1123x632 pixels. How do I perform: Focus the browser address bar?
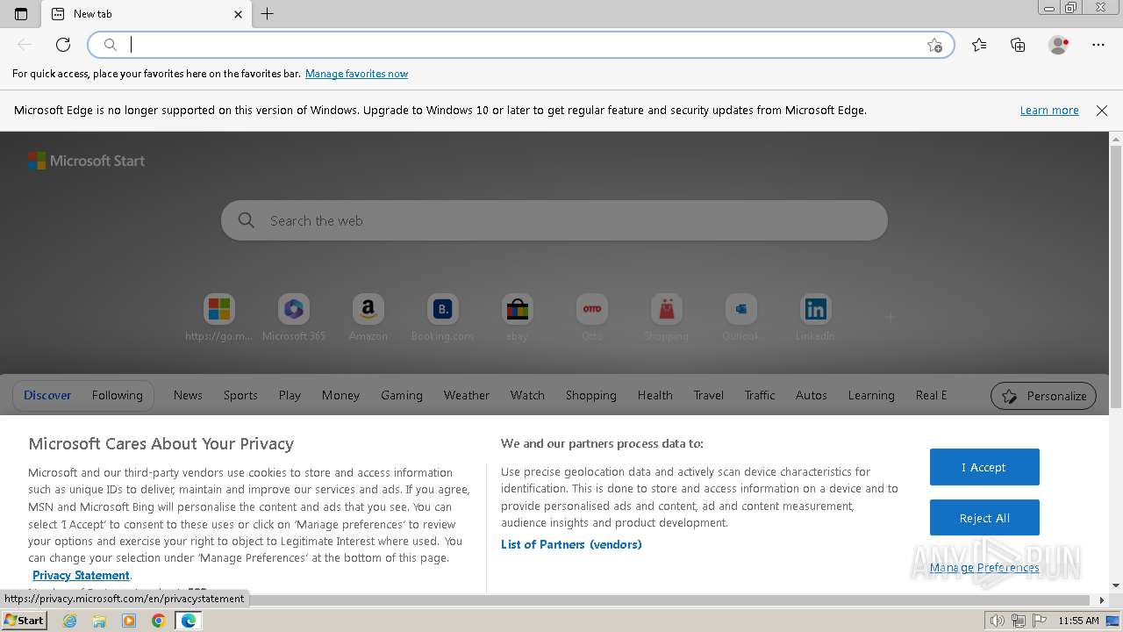click(522, 45)
